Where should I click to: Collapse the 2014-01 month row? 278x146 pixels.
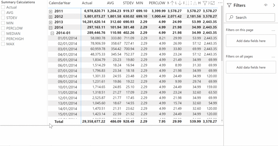(53, 33)
